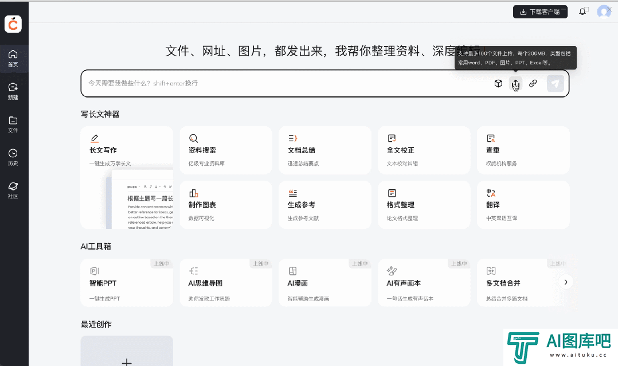Viewport: 618px width, 366px height.
Task: Open the 资料搜索 card title
Action: click(x=202, y=150)
